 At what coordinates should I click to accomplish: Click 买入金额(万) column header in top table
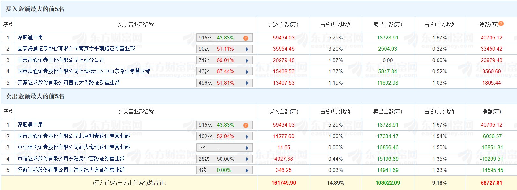(x=284, y=24)
